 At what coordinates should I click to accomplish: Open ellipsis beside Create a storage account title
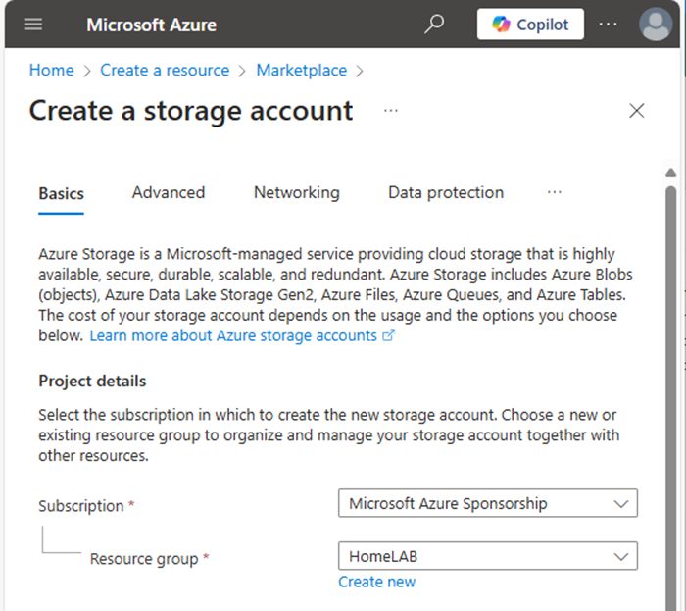click(x=391, y=110)
